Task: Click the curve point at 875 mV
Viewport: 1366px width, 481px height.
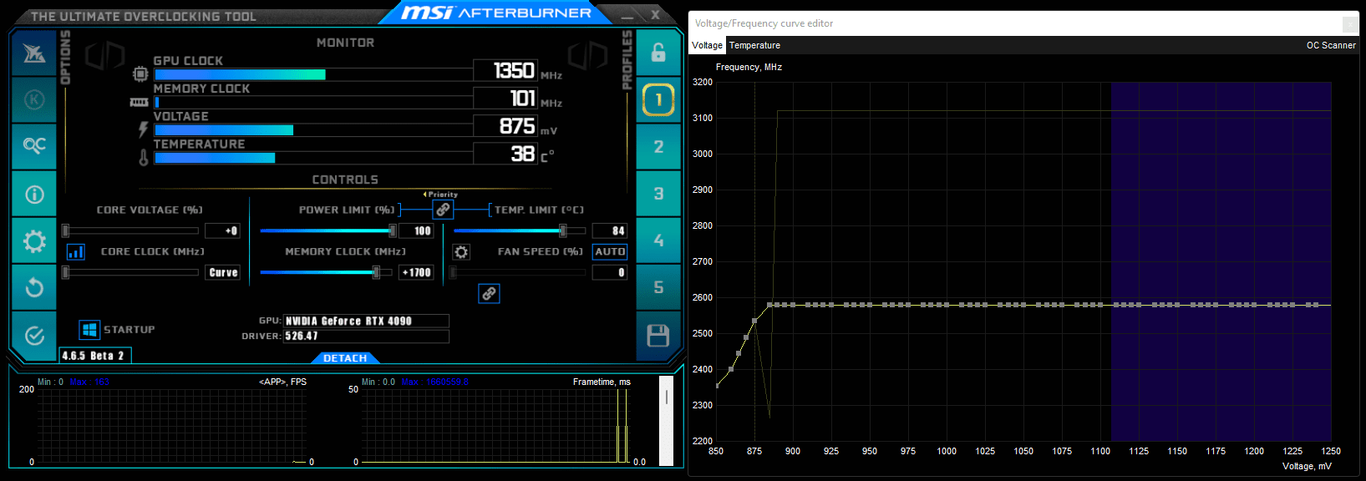Action: [x=754, y=321]
